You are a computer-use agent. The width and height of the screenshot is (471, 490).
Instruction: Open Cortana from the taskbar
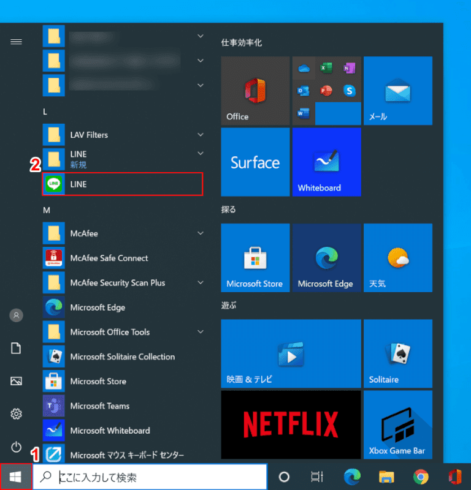pyautogui.click(x=284, y=477)
